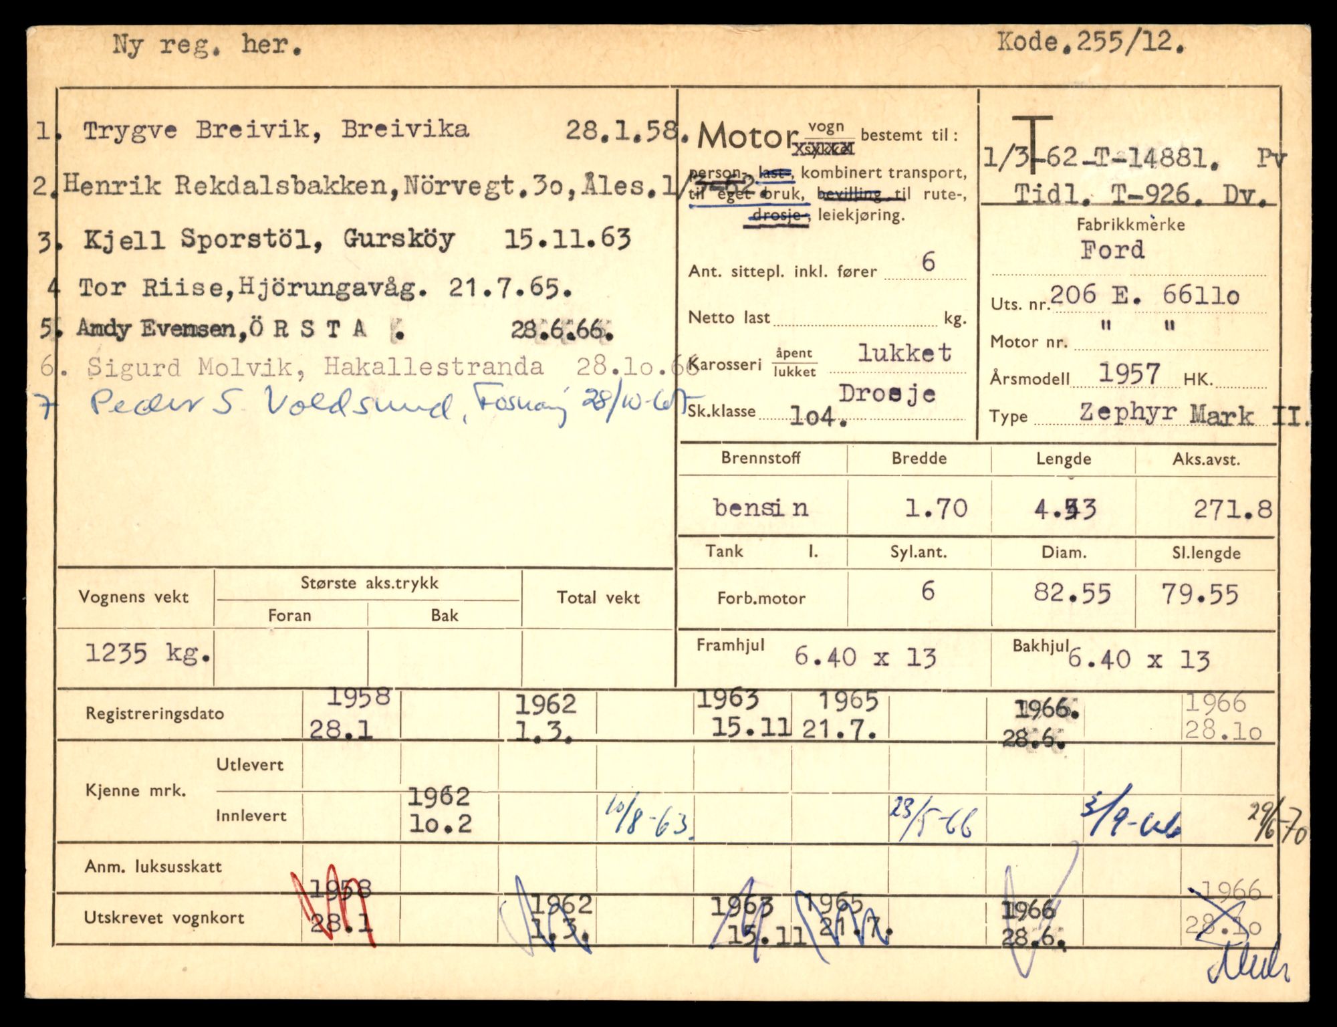Select owner line 'Sigurd Molvik, Hakallestranda'
1337x1027 pixels.
(315, 367)
